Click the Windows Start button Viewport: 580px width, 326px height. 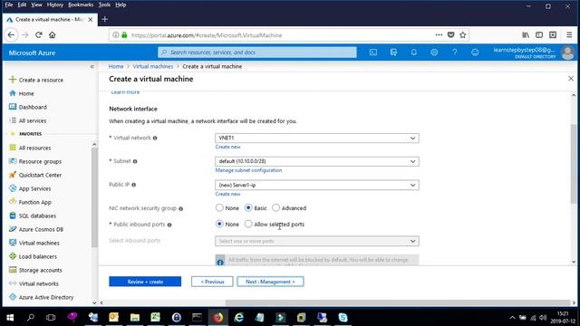(10, 317)
